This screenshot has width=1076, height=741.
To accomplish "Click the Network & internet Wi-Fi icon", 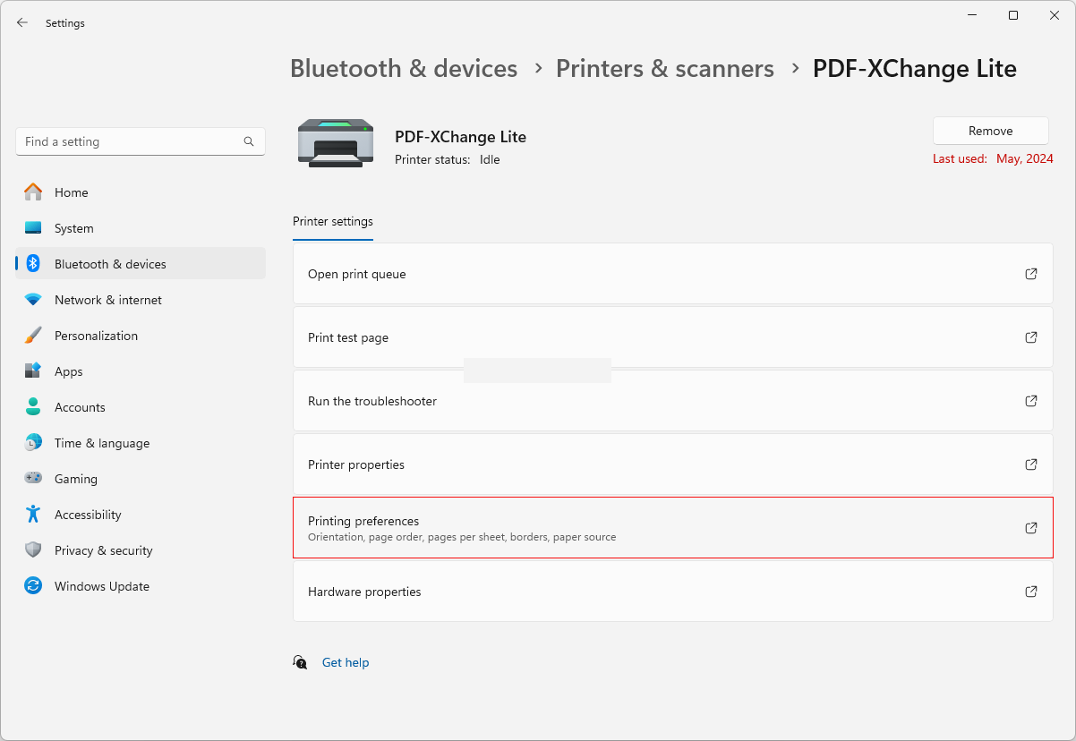I will pyautogui.click(x=33, y=300).
